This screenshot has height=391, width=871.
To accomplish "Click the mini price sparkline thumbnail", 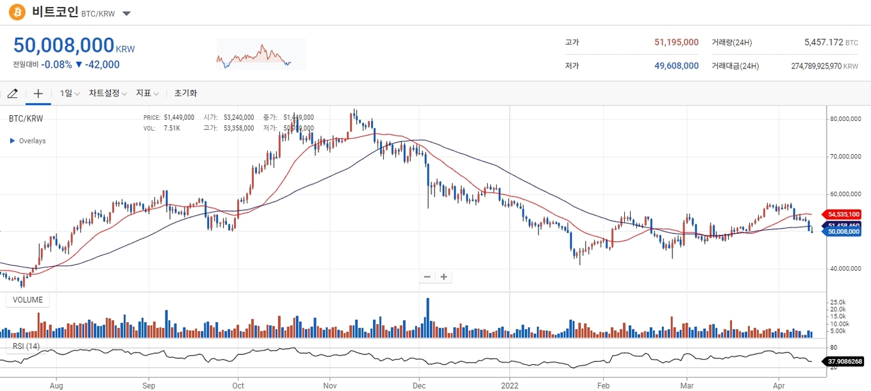I will point(261,54).
